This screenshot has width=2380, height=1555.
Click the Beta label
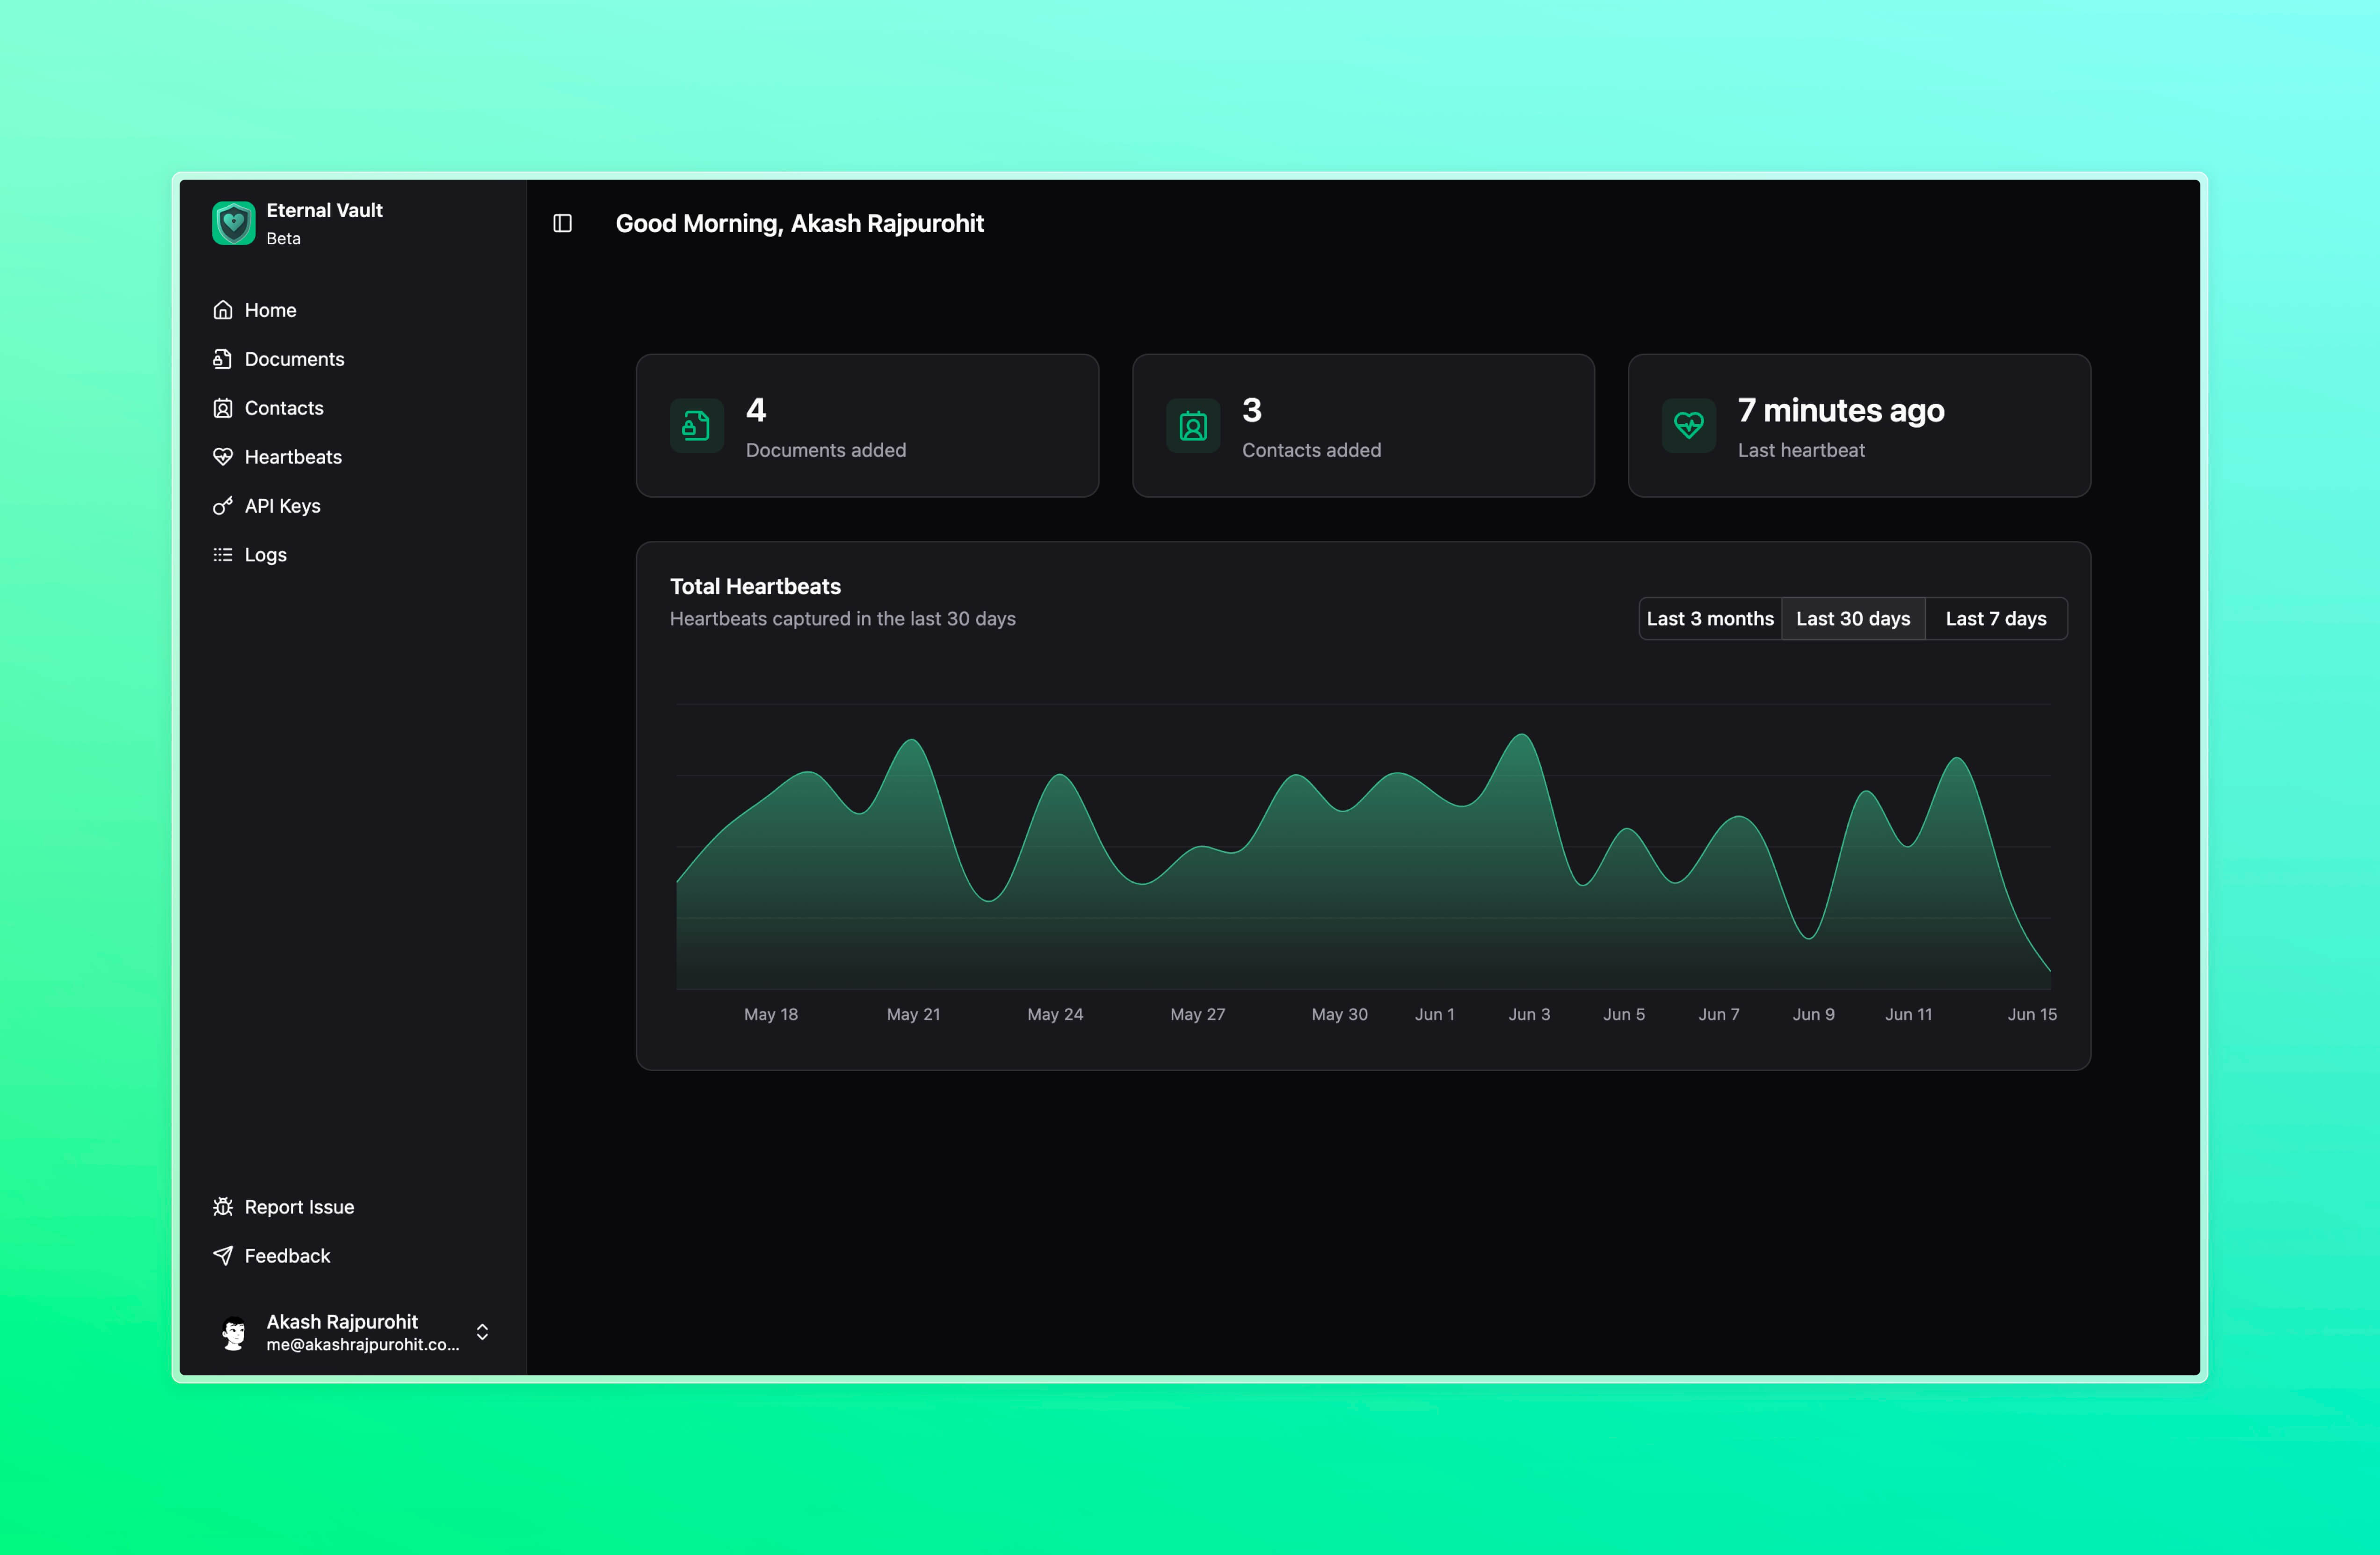click(283, 239)
